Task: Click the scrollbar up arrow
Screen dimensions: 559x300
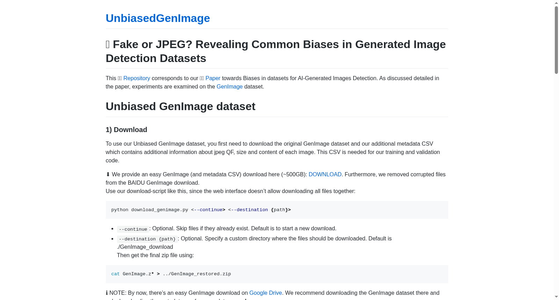Action: (556, 3)
